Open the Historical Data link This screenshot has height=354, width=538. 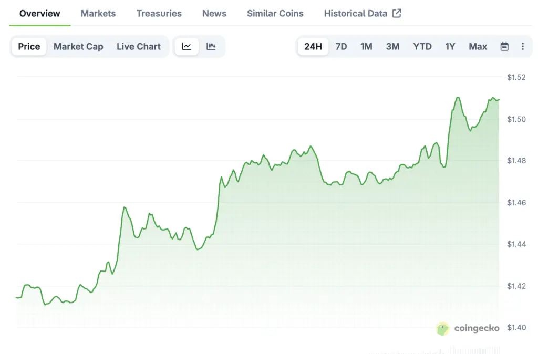click(356, 13)
